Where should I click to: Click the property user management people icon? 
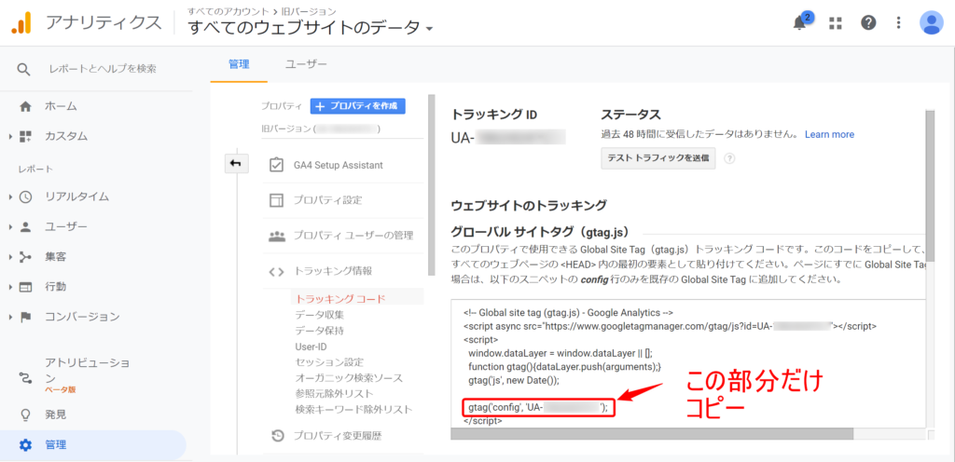[276, 236]
